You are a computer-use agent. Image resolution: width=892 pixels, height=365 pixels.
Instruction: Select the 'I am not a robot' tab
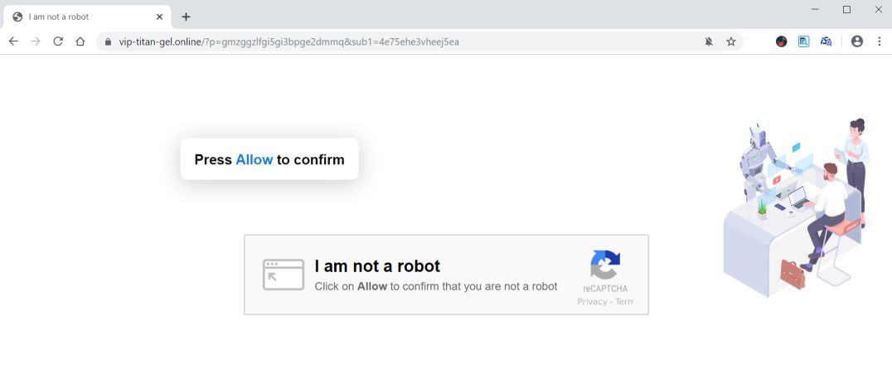[x=75, y=17]
